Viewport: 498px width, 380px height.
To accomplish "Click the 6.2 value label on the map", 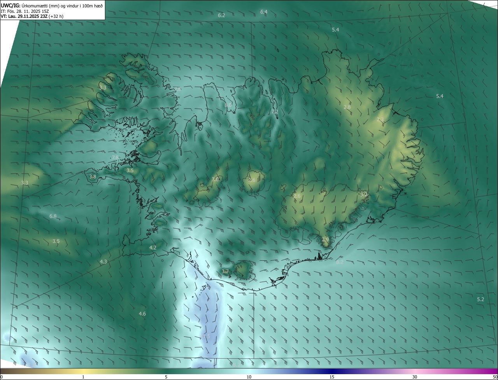I will point(221,15).
